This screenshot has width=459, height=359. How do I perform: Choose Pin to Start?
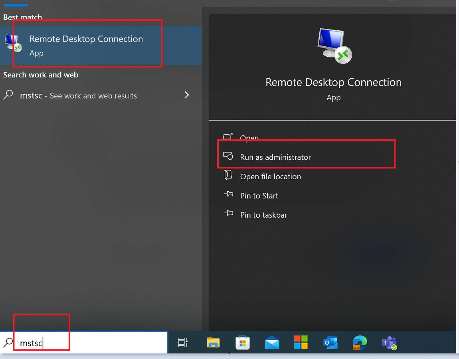click(x=259, y=196)
